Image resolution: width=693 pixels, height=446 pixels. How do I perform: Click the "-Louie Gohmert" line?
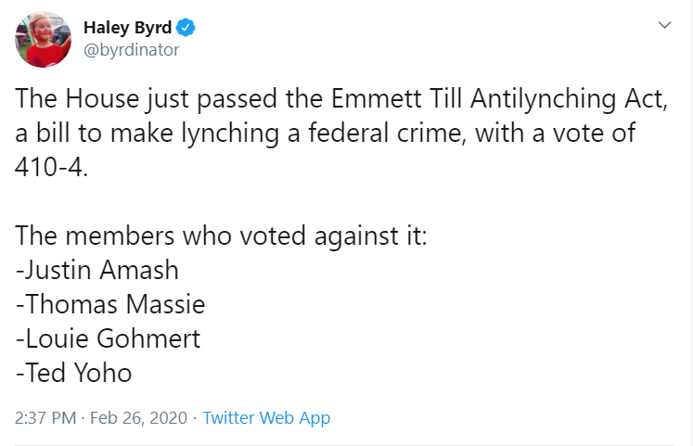108,339
